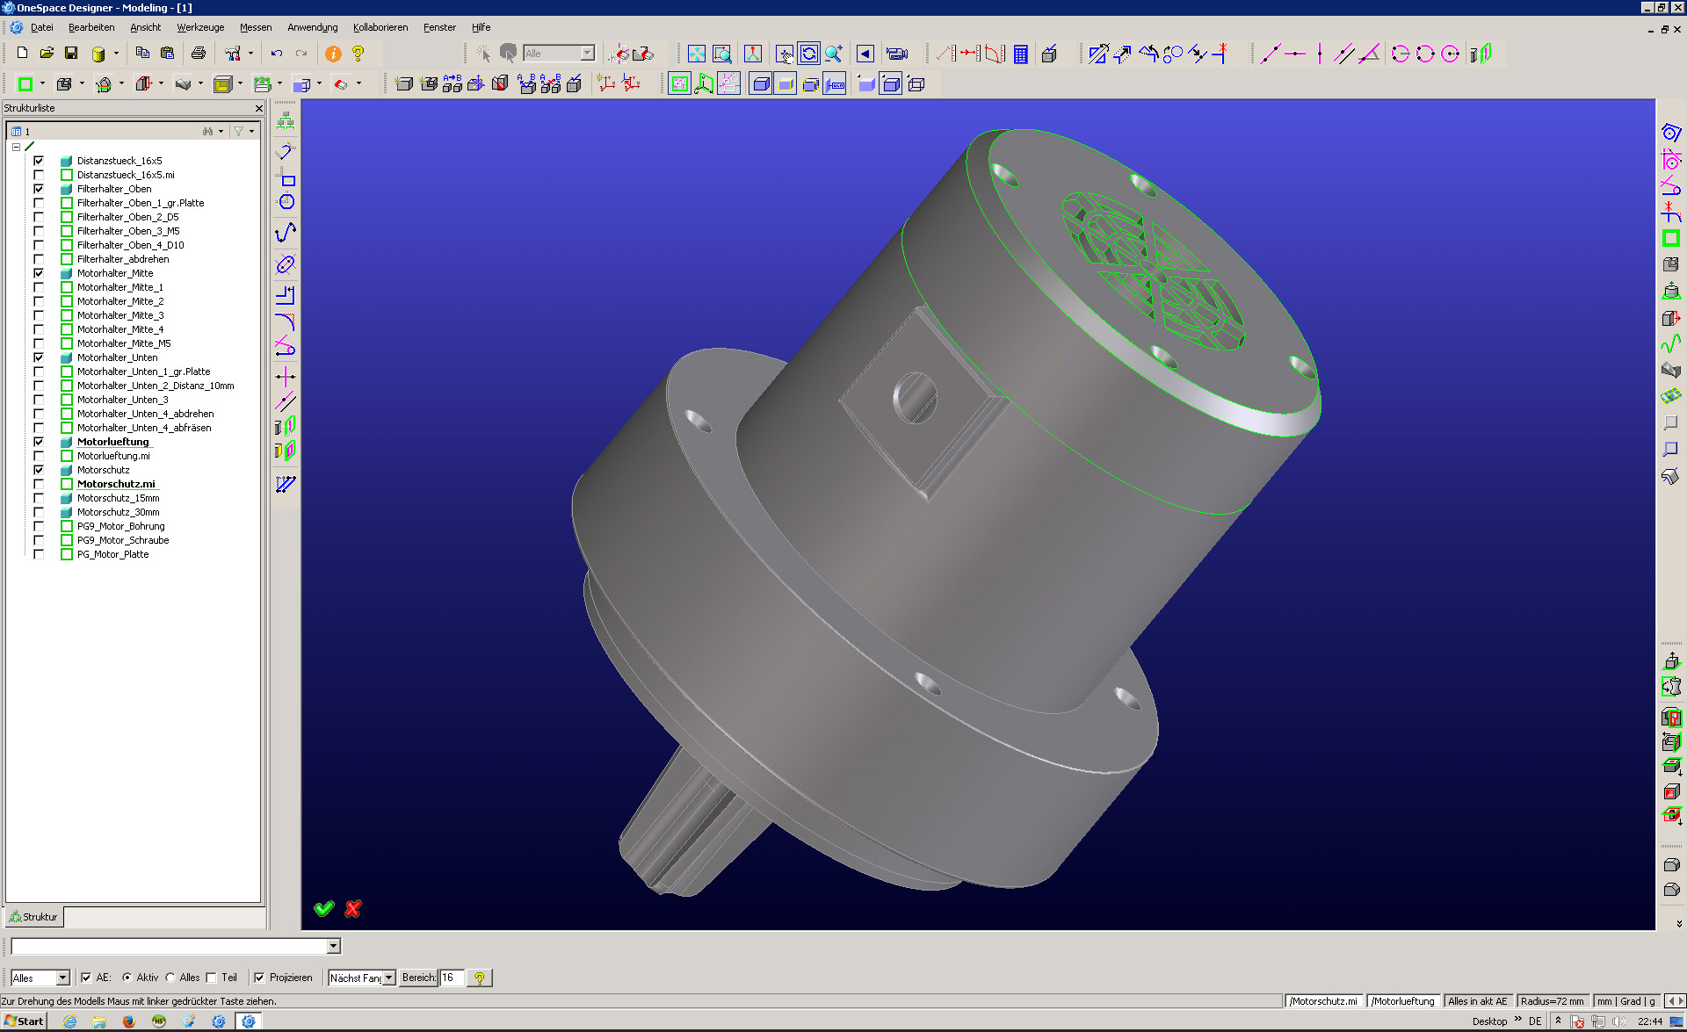This screenshot has height=1032, width=1687.
Task: Click the Print icon in toolbar
Action: click(199, 54)
